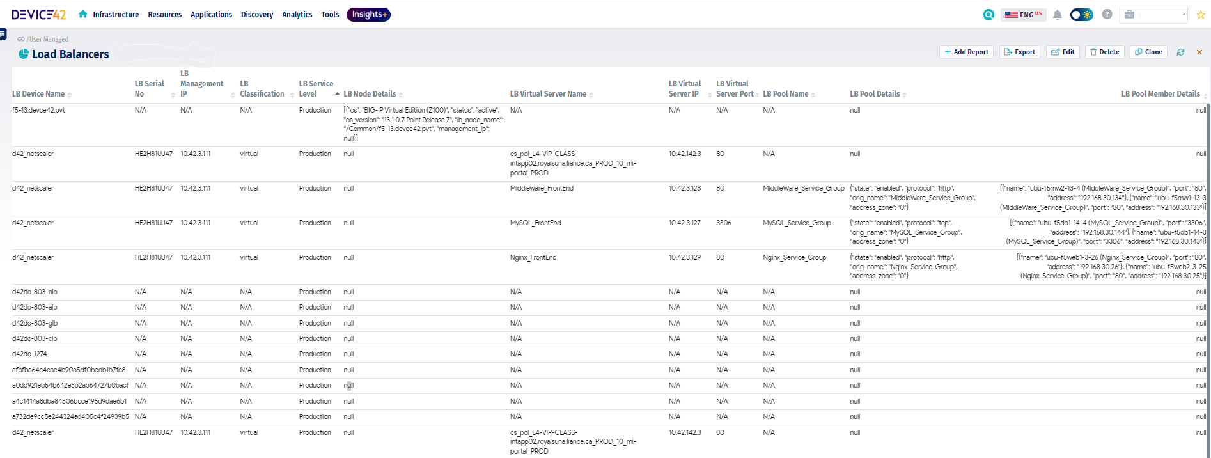
Task: Select the d42do-803-glb device cell
Action: [x=35, y=323]
